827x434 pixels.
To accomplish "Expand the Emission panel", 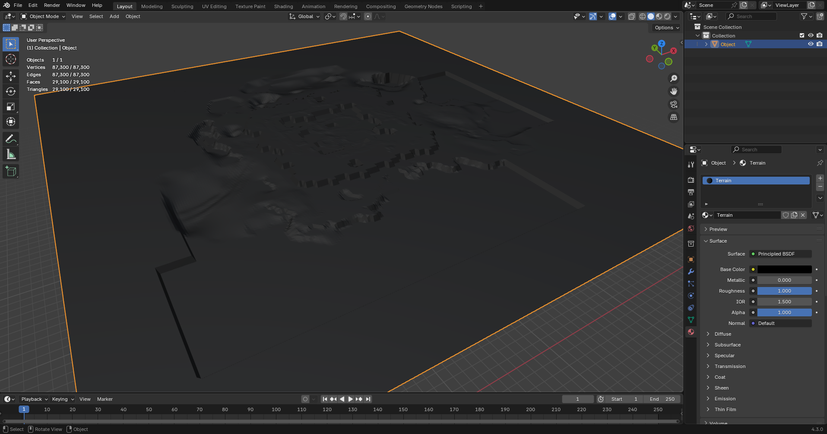I will 725,399.
